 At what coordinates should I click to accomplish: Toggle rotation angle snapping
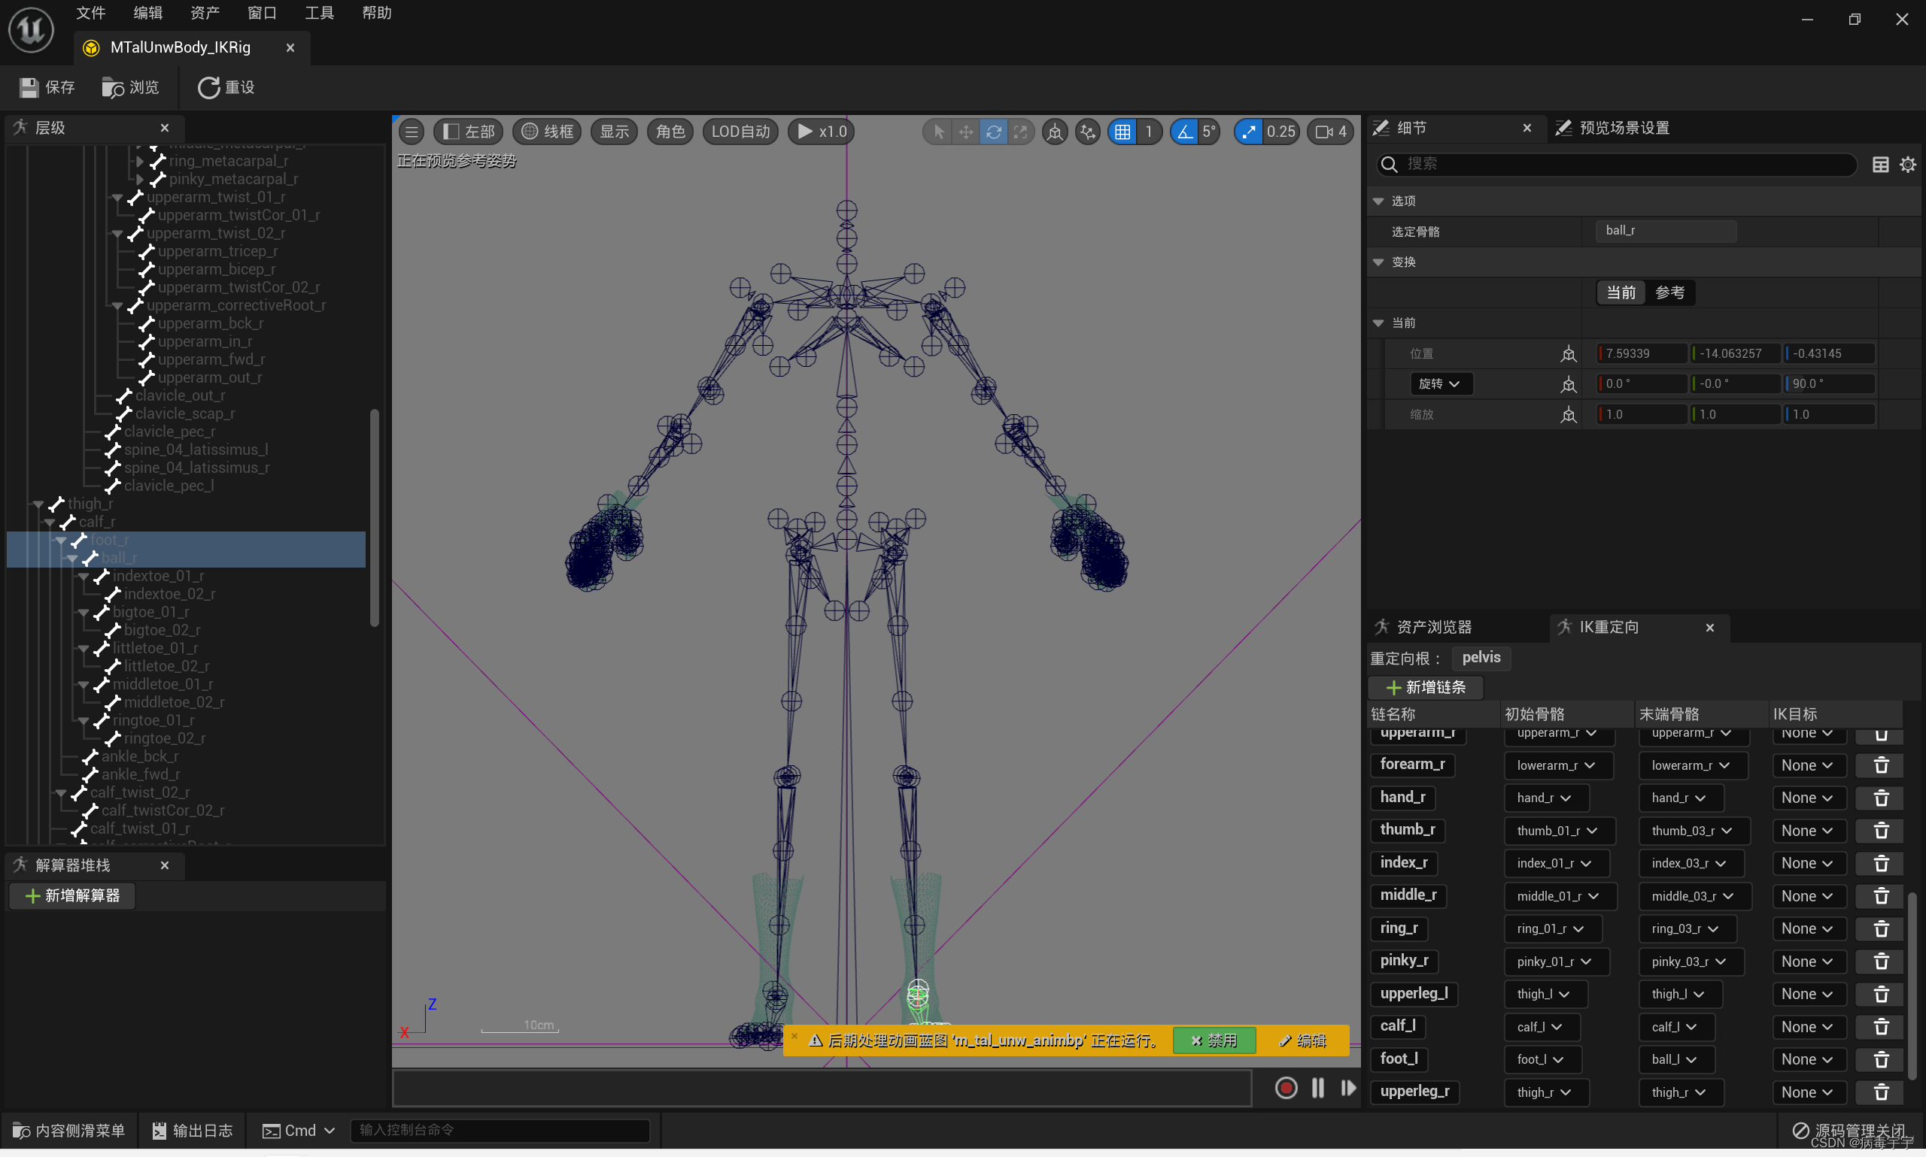tap(1184, 132)
